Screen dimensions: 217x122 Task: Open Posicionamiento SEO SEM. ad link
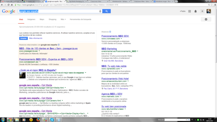click(x=115, y=36)
